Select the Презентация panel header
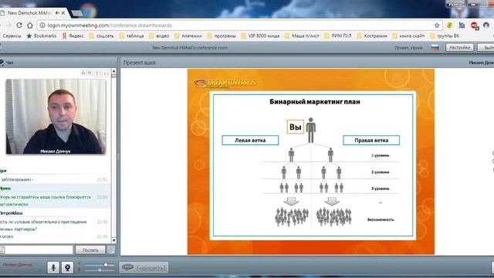 139,63
